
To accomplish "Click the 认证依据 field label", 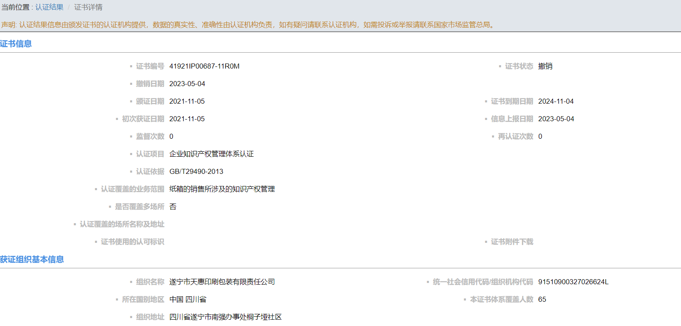I will pyautogui.click(x=150, y=171).
